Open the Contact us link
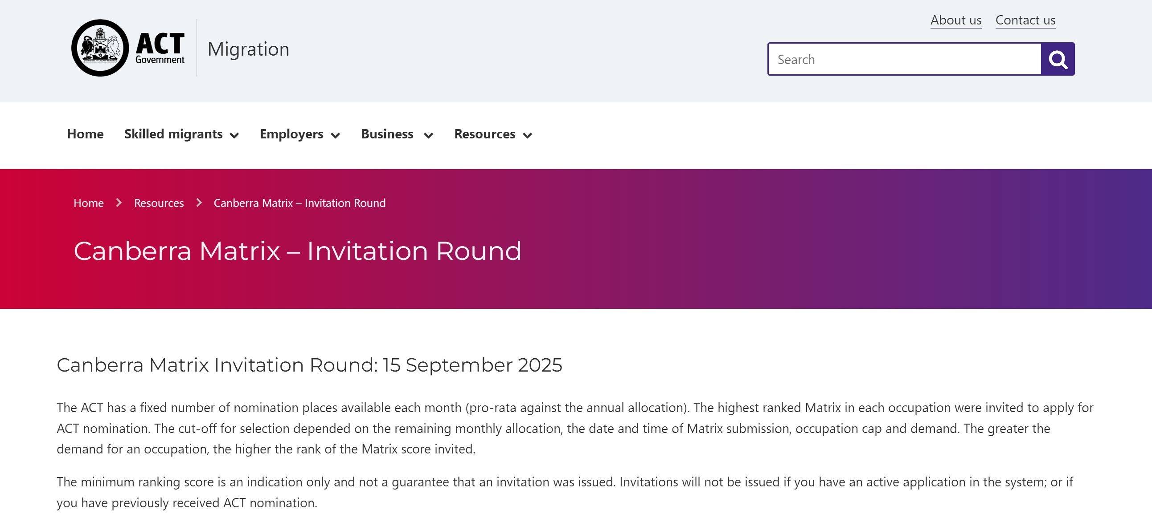Image resolution: width=1152 pixels, height=526 pixels. 1025,20
